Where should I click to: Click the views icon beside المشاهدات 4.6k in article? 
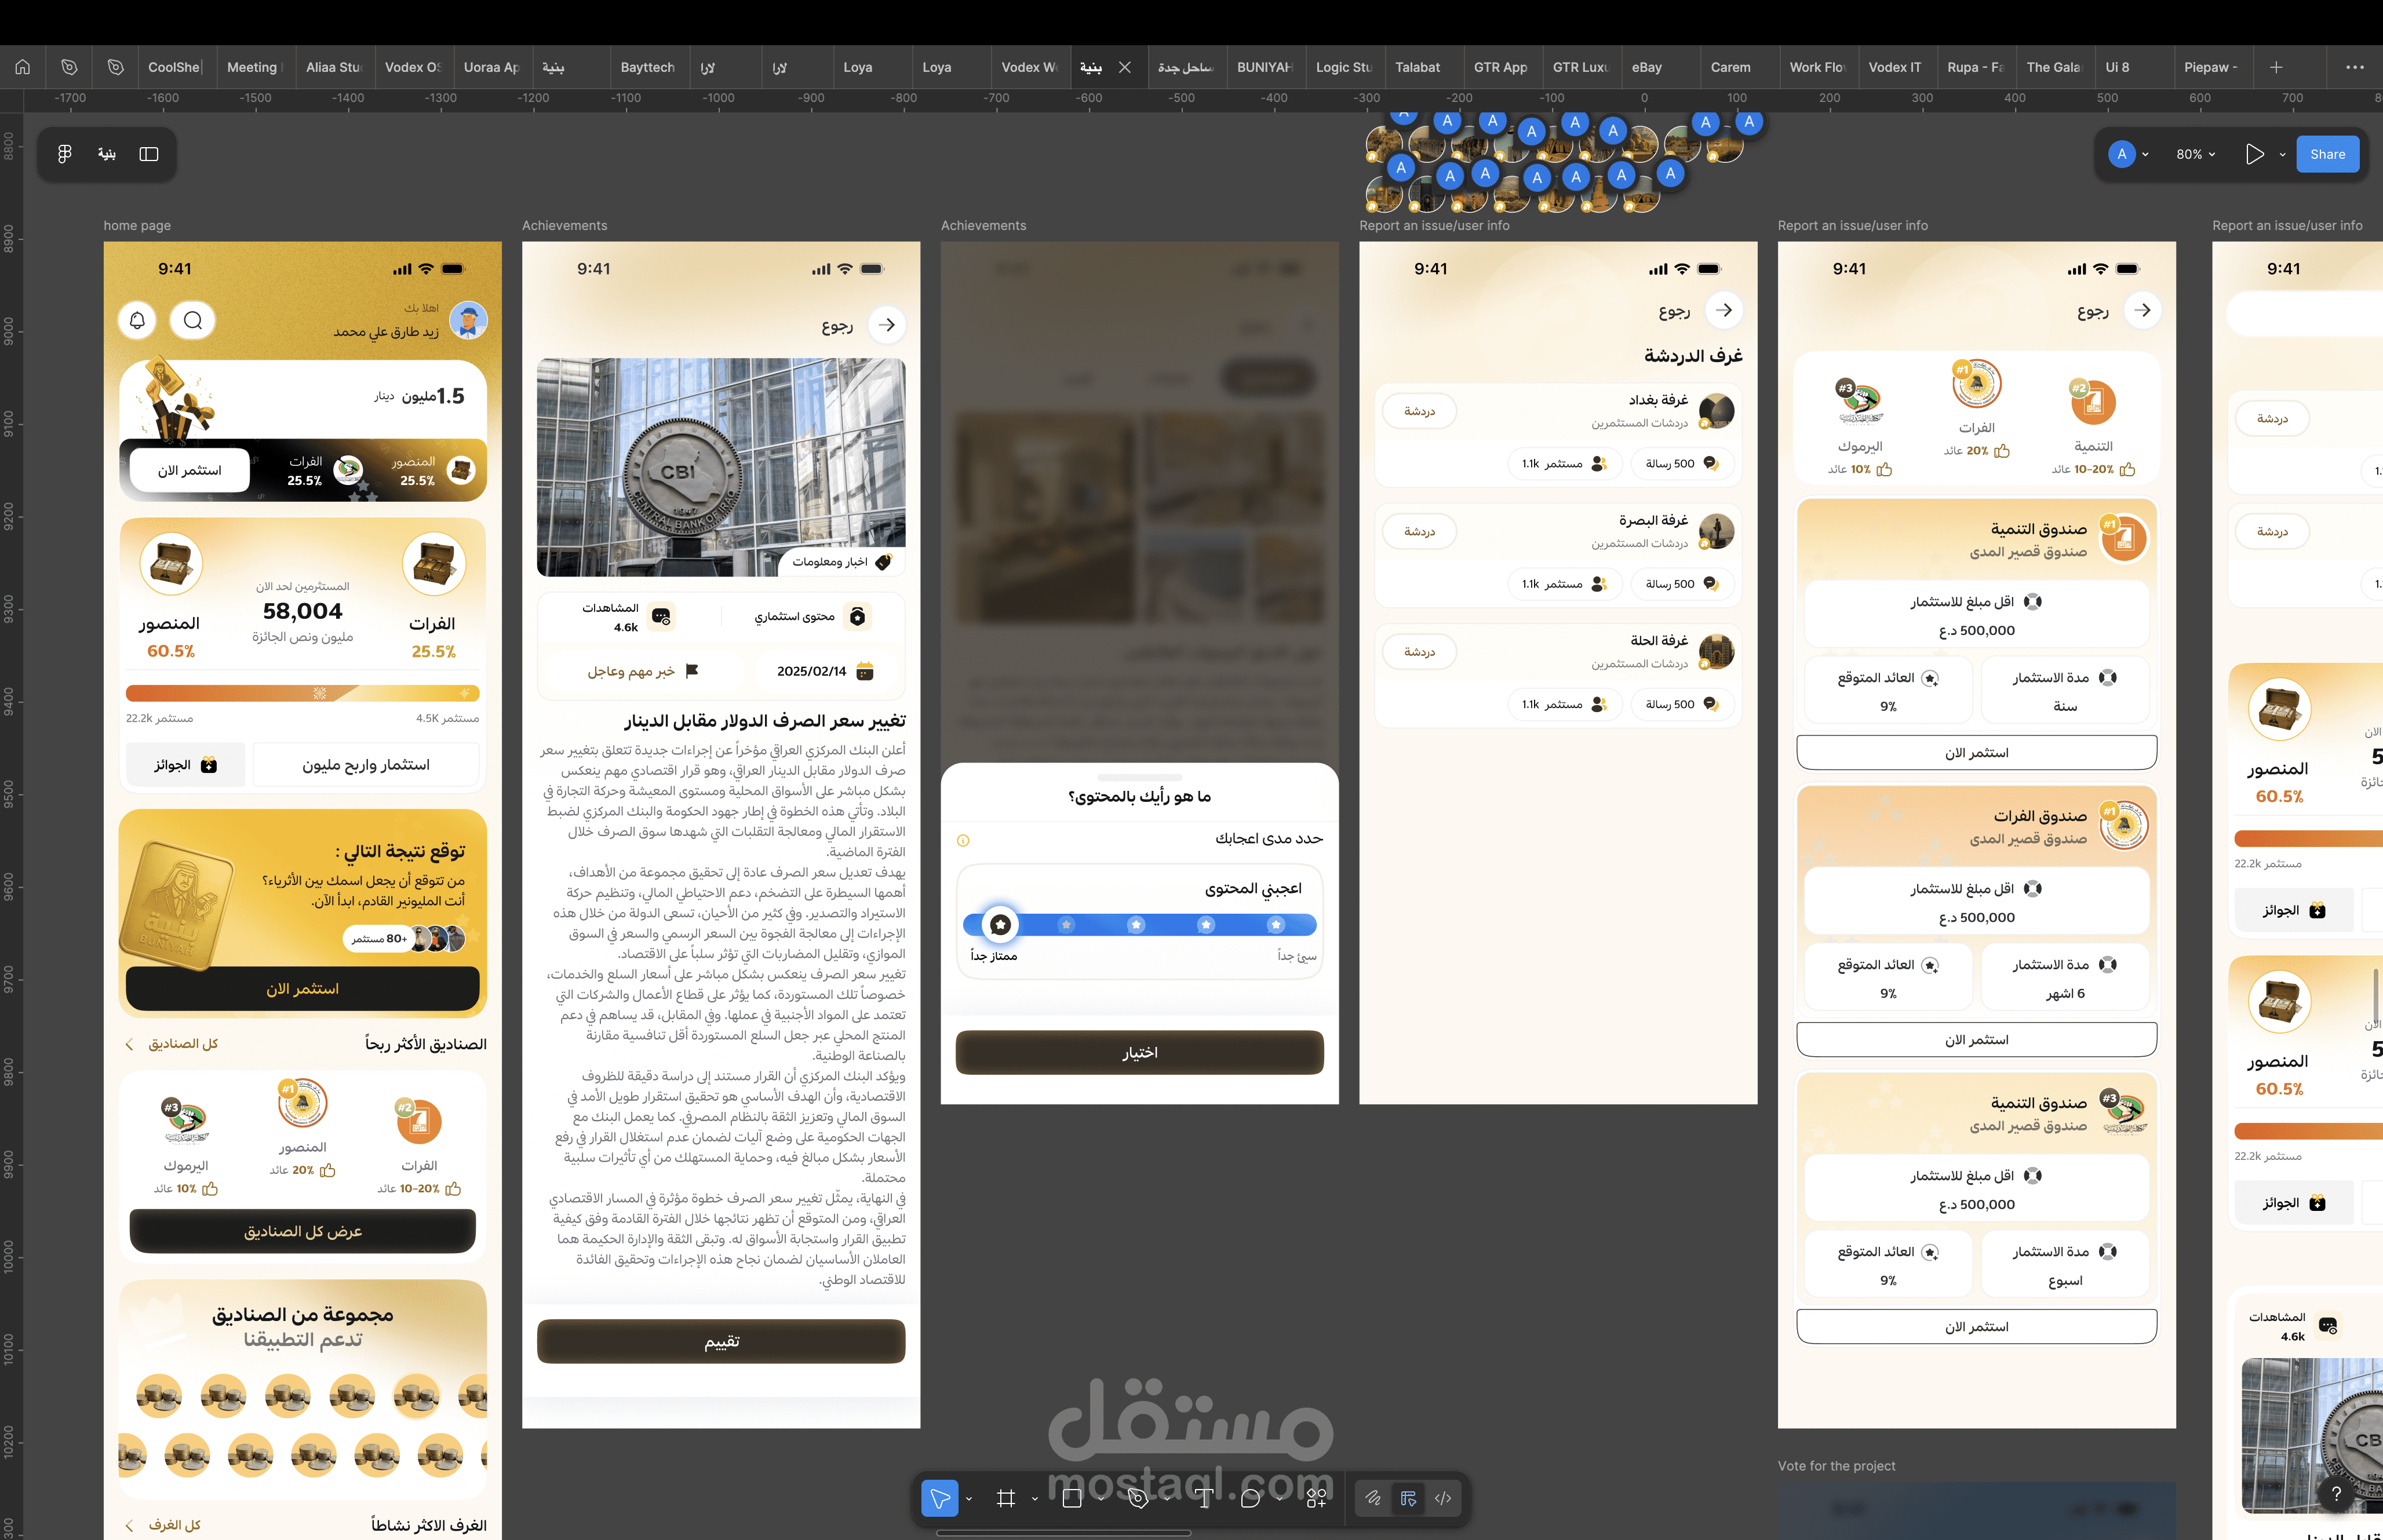click(x=661, y=616)
